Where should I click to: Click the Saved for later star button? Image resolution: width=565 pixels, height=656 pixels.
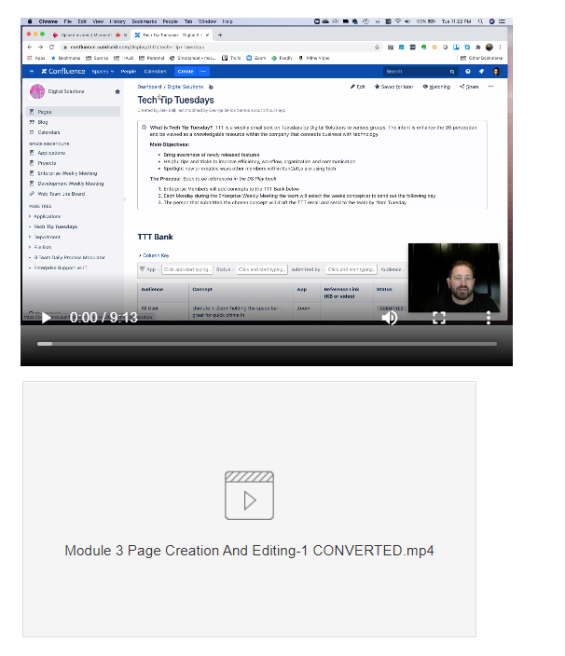(393, 87)
